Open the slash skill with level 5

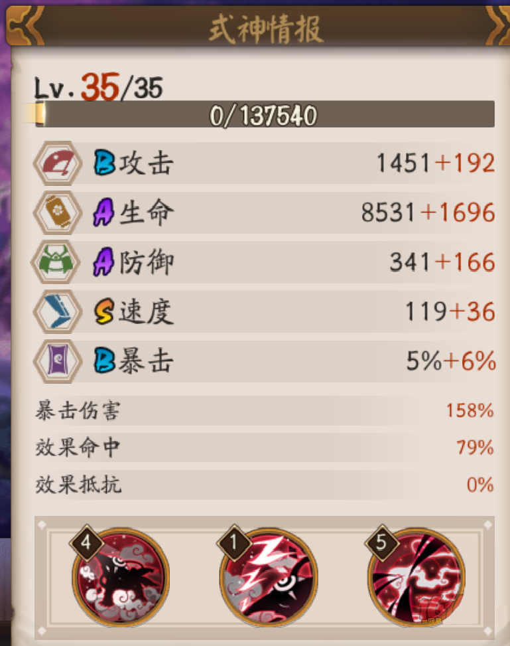pos(416,577)
